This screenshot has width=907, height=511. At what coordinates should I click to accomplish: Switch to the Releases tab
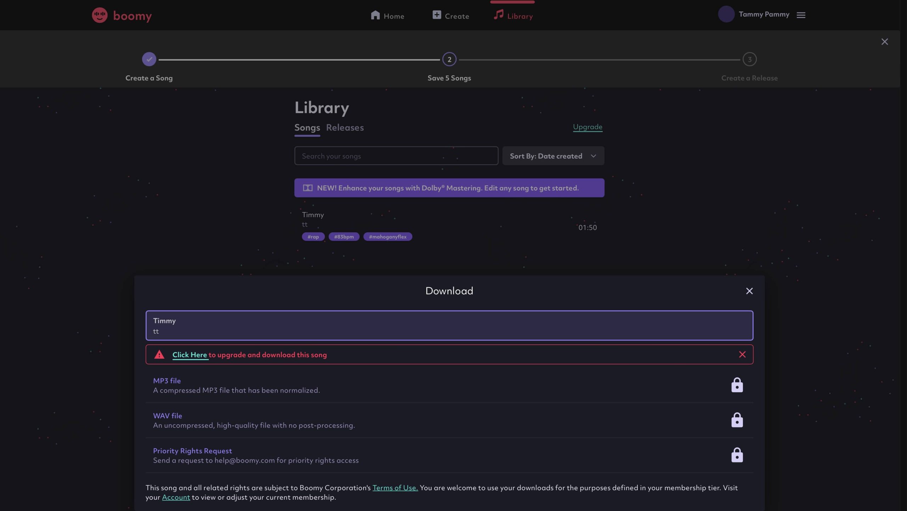[x=345, y=128]
